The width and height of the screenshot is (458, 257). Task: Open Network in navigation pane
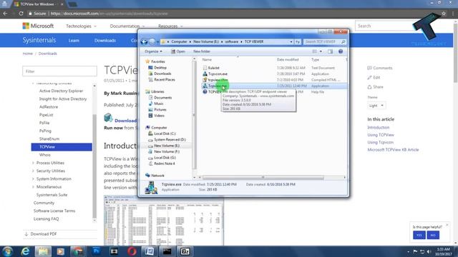157,176
